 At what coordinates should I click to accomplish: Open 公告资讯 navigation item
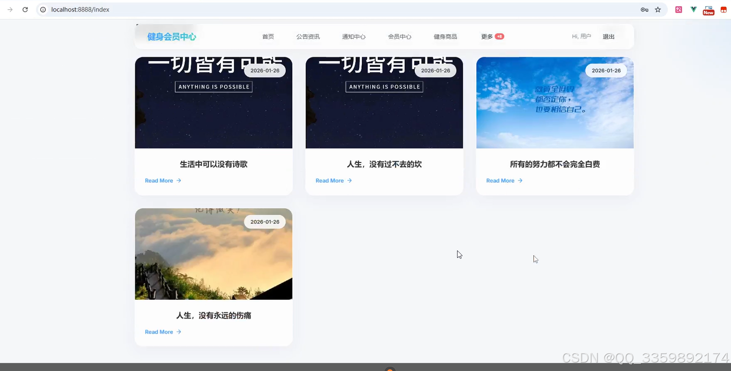tap(308, 37)
